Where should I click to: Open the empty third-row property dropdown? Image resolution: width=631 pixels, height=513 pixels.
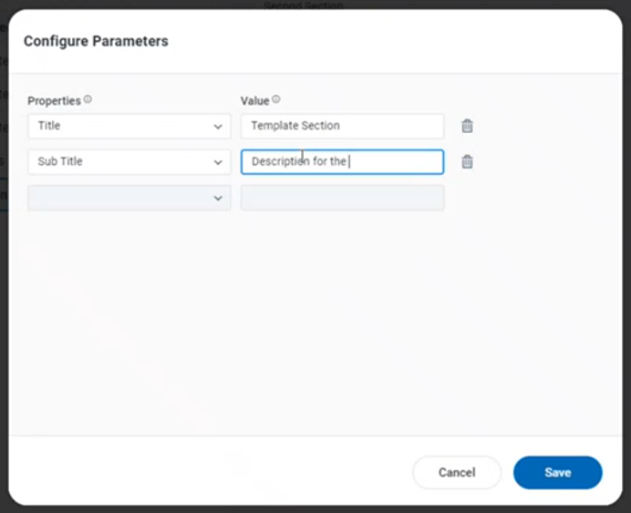pyautogui.click(x=119, y=198)
